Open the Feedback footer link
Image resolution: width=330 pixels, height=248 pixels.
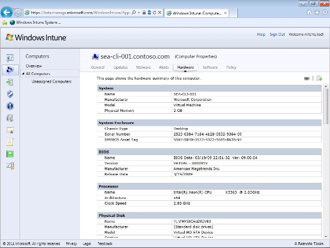click(105, 243)
